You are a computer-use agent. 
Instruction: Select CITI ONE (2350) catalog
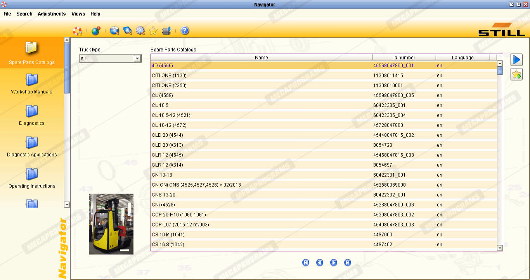tap(324, 85)
